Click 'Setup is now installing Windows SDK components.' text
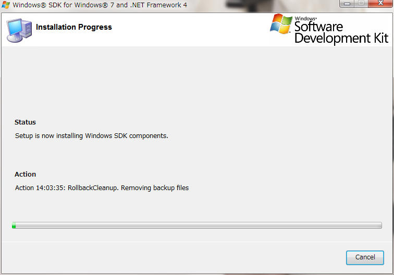The width and height of the screenshot is (394, 275). point(92,136)
